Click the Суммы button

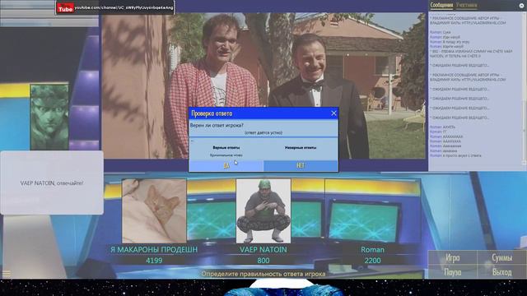pos(501,257)
